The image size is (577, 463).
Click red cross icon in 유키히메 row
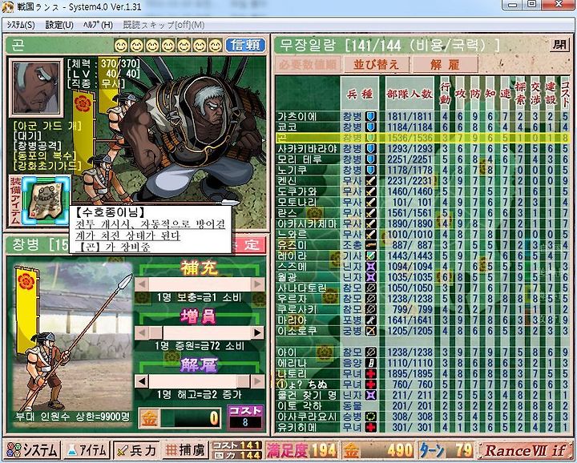370,427
